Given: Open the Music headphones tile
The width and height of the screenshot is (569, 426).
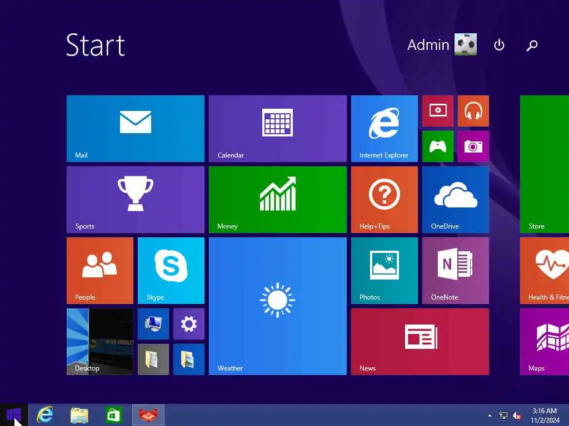Looking at the screenshot, I should tap(473, 111).
